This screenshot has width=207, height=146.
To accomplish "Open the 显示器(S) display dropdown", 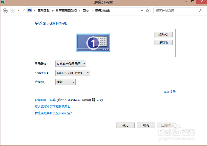I will (71, 64).
